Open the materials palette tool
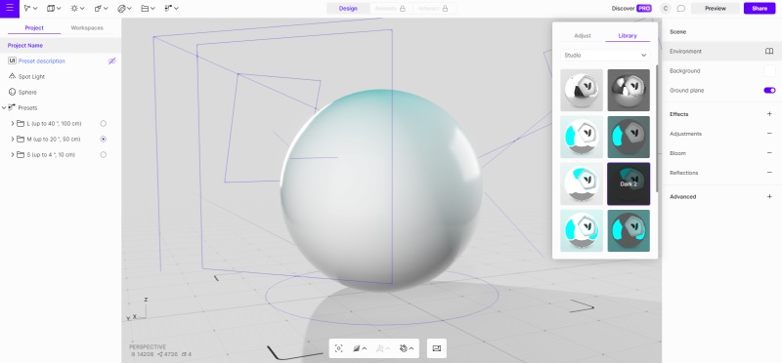Screen dimensions: 782x363 [x=121, y=9]
